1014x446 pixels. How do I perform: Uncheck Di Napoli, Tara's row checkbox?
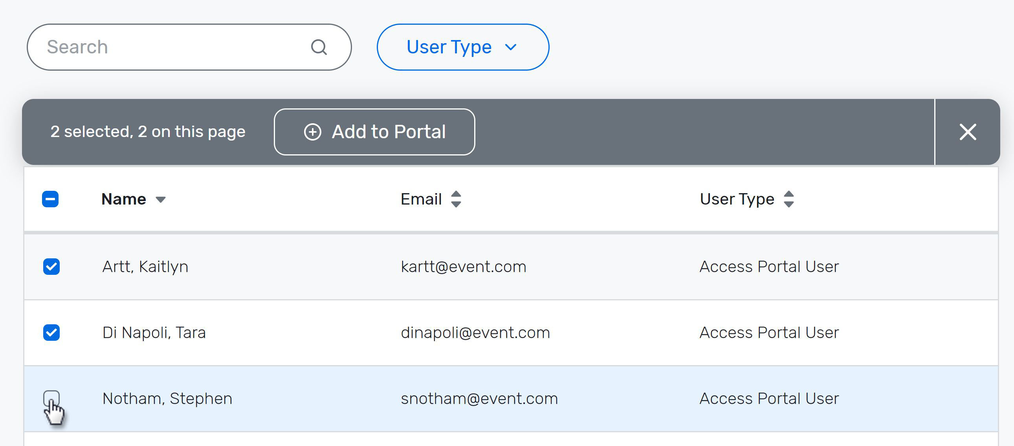pyautogui.click(x=51, y=332)
